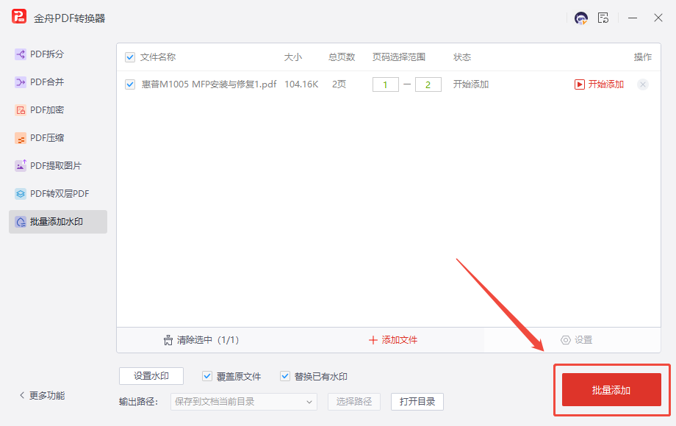The height and width of the screenshot is (426, 676).
Task: Click the 大小 column header
Action: pyautogui.click(x=293, y=57)
